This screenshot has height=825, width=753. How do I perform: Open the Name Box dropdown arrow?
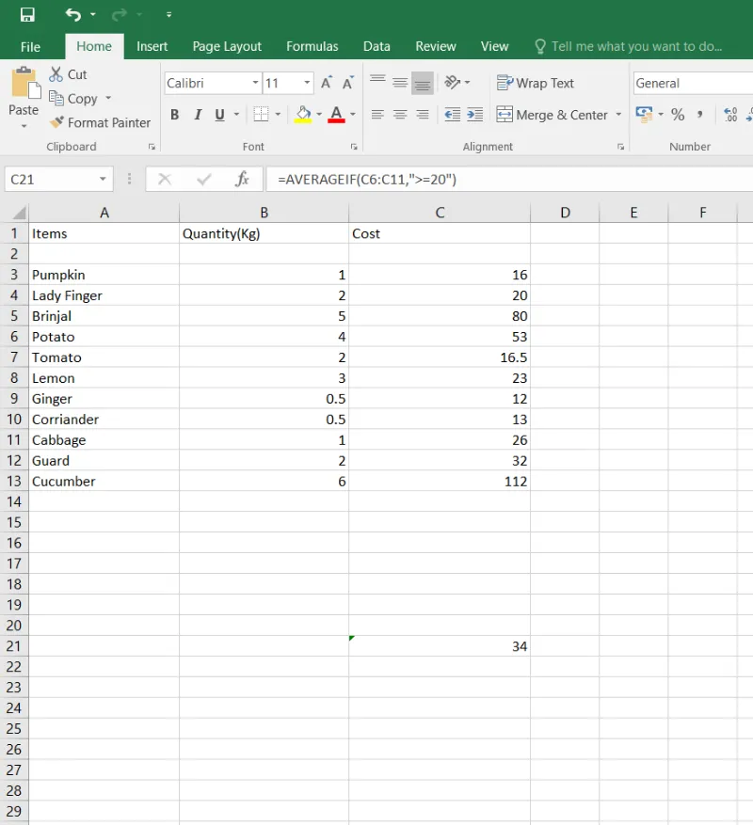(x=104, y=180)
